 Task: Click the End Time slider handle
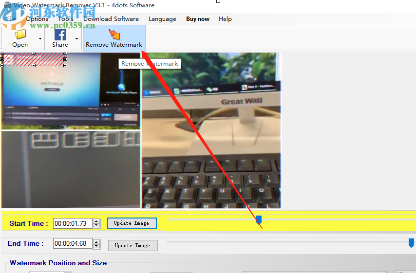411,242
